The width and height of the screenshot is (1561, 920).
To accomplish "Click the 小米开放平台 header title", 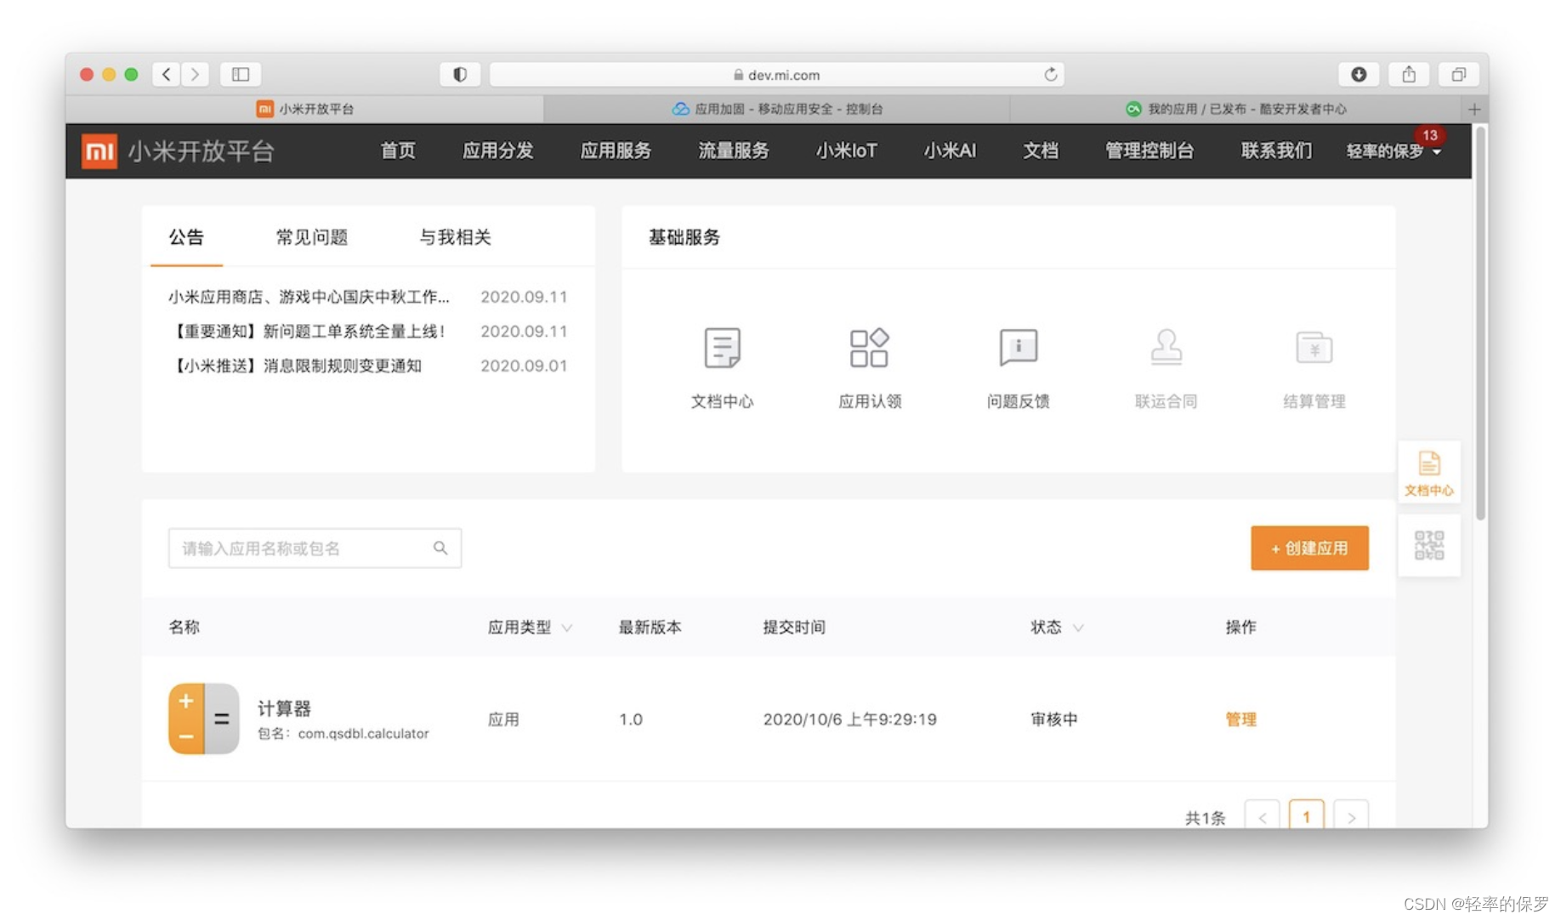I will [x=202, y=151].
